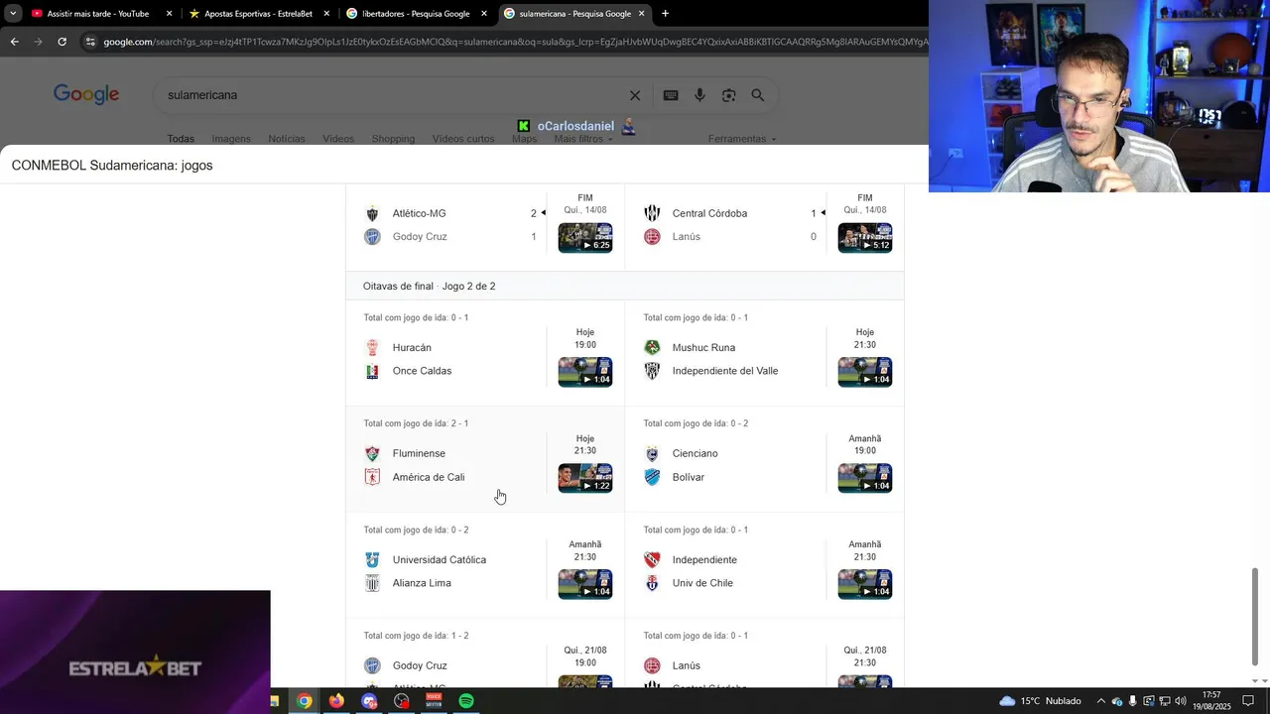This screenshot has width=1270, height=714.
Task: Expand the 'Ferramentas' dropdown
Action: point(742,139)
